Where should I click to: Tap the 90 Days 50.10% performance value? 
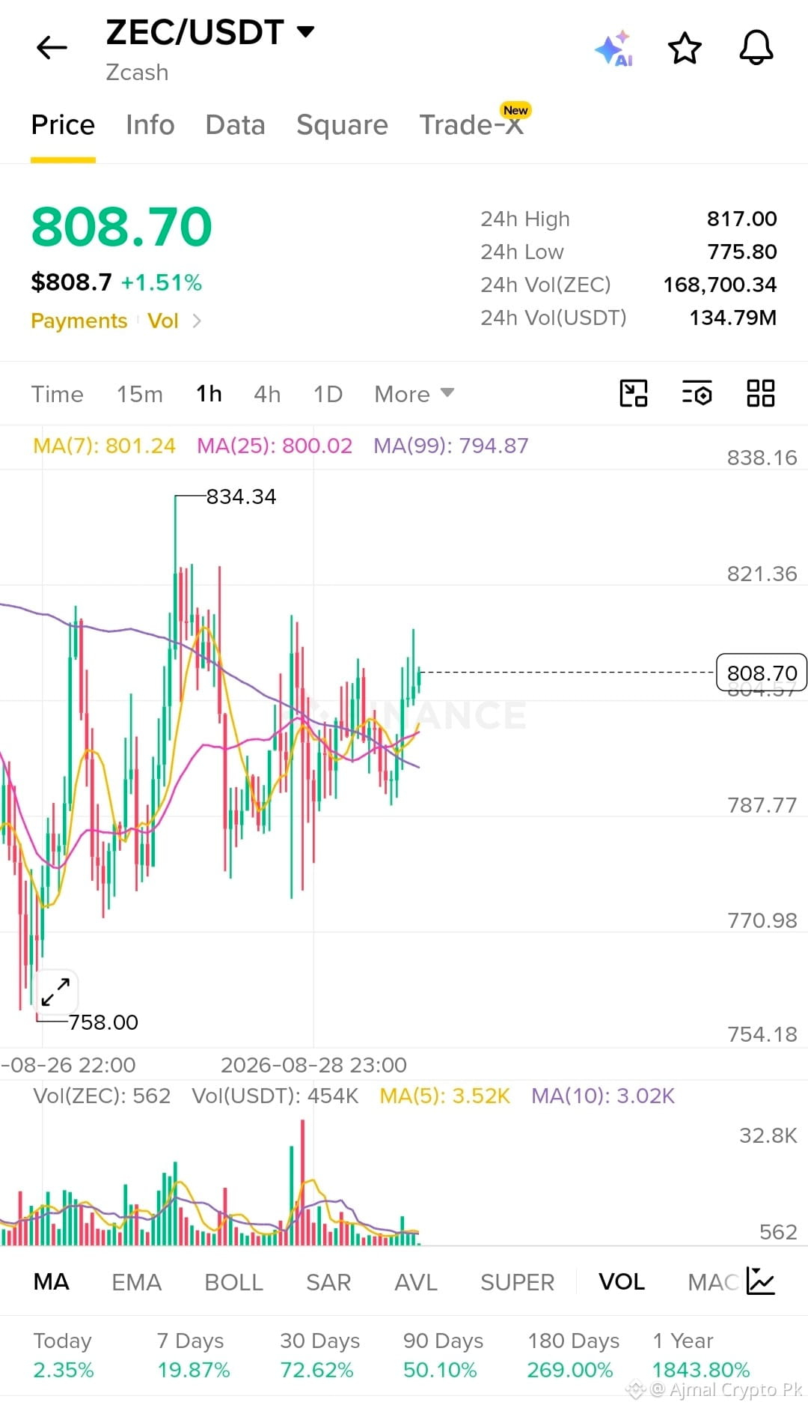(x=440, y=1370)
